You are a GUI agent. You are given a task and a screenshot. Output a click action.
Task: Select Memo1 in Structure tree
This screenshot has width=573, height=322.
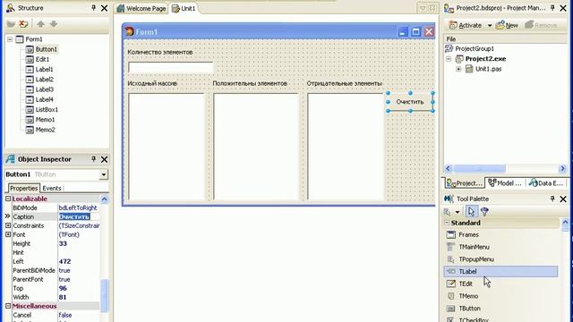[45, 119]
